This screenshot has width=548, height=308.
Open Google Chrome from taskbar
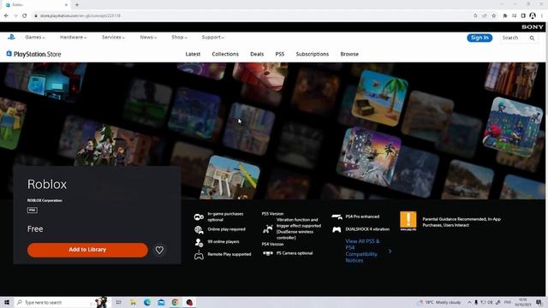pos(175,302)
